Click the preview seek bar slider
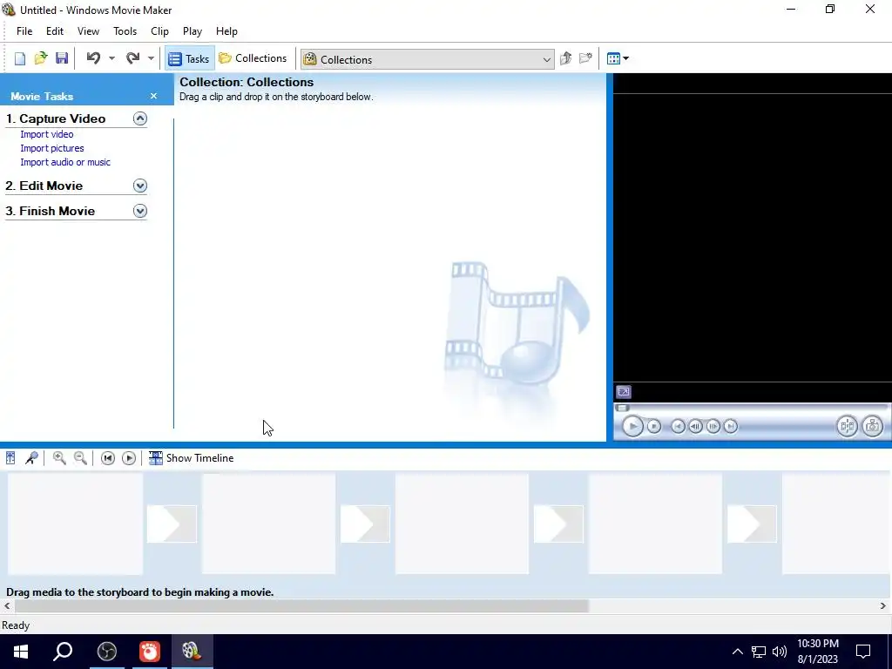The height and width of the screenshot is (669, 892). point(622,408)
